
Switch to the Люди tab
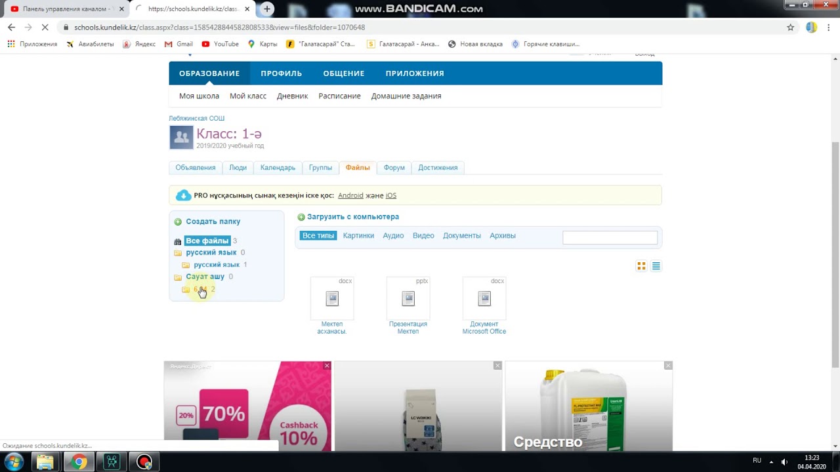(238, 168)
